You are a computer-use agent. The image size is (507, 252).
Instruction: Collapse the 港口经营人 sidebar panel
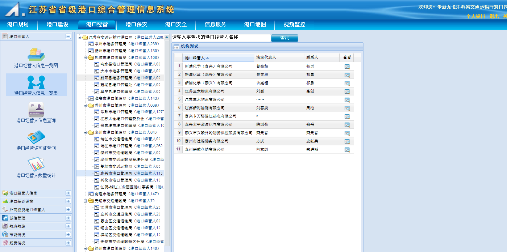pos(68,37)
